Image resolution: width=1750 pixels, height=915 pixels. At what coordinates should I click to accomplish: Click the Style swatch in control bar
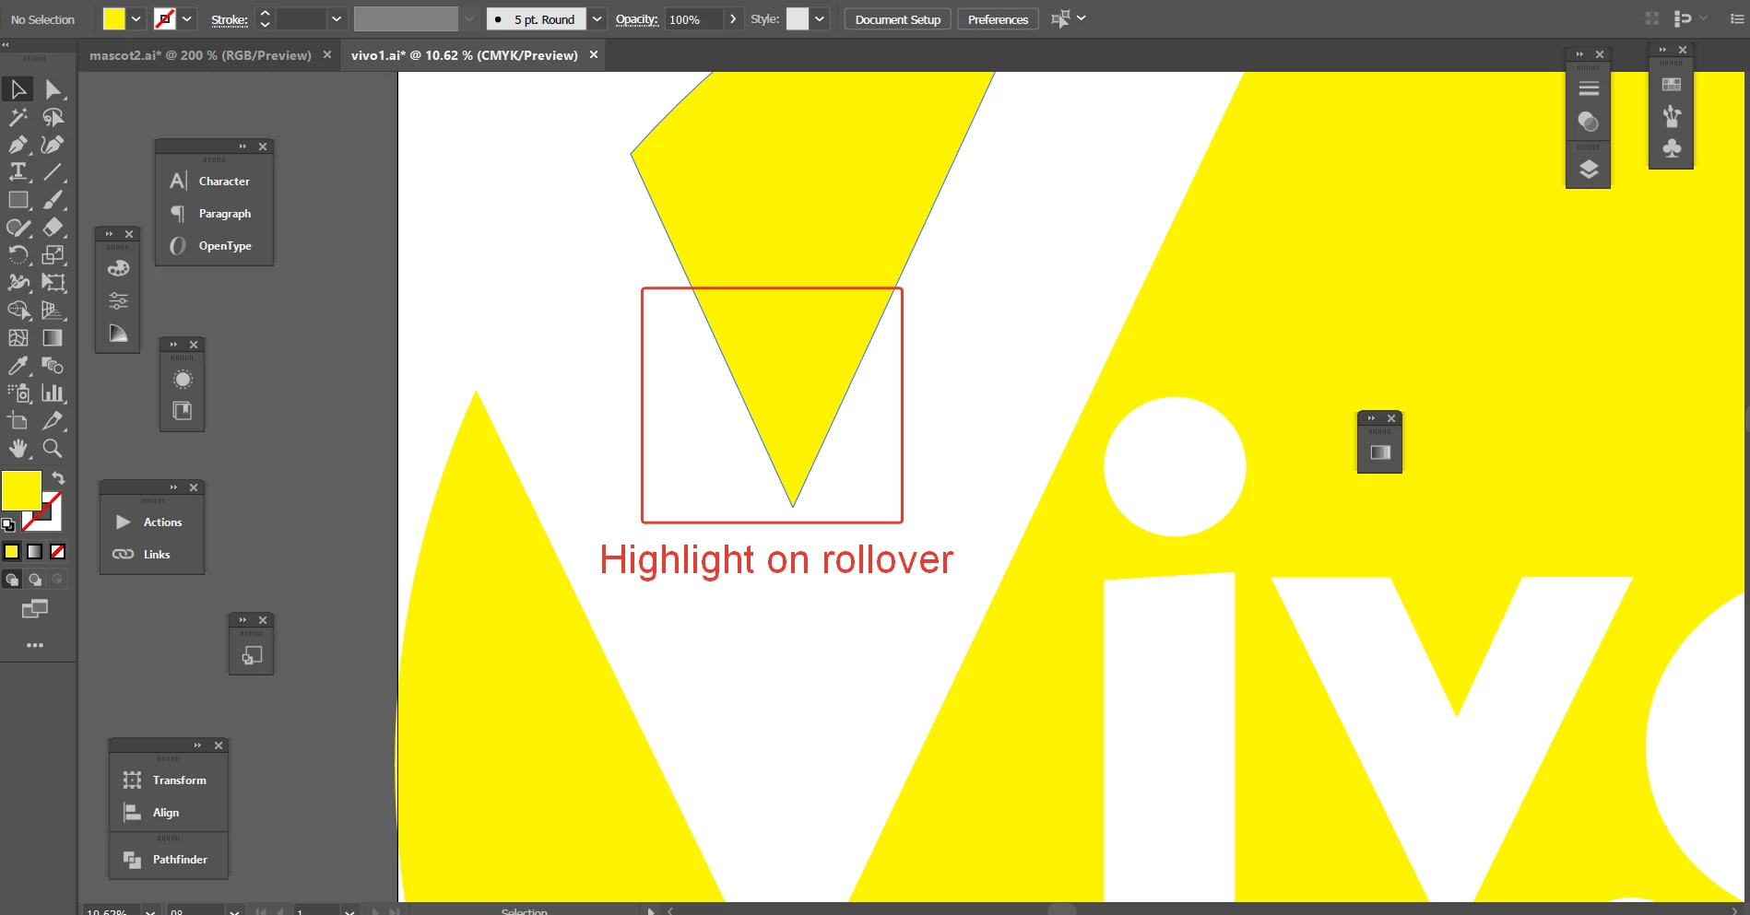click(798, 18)
